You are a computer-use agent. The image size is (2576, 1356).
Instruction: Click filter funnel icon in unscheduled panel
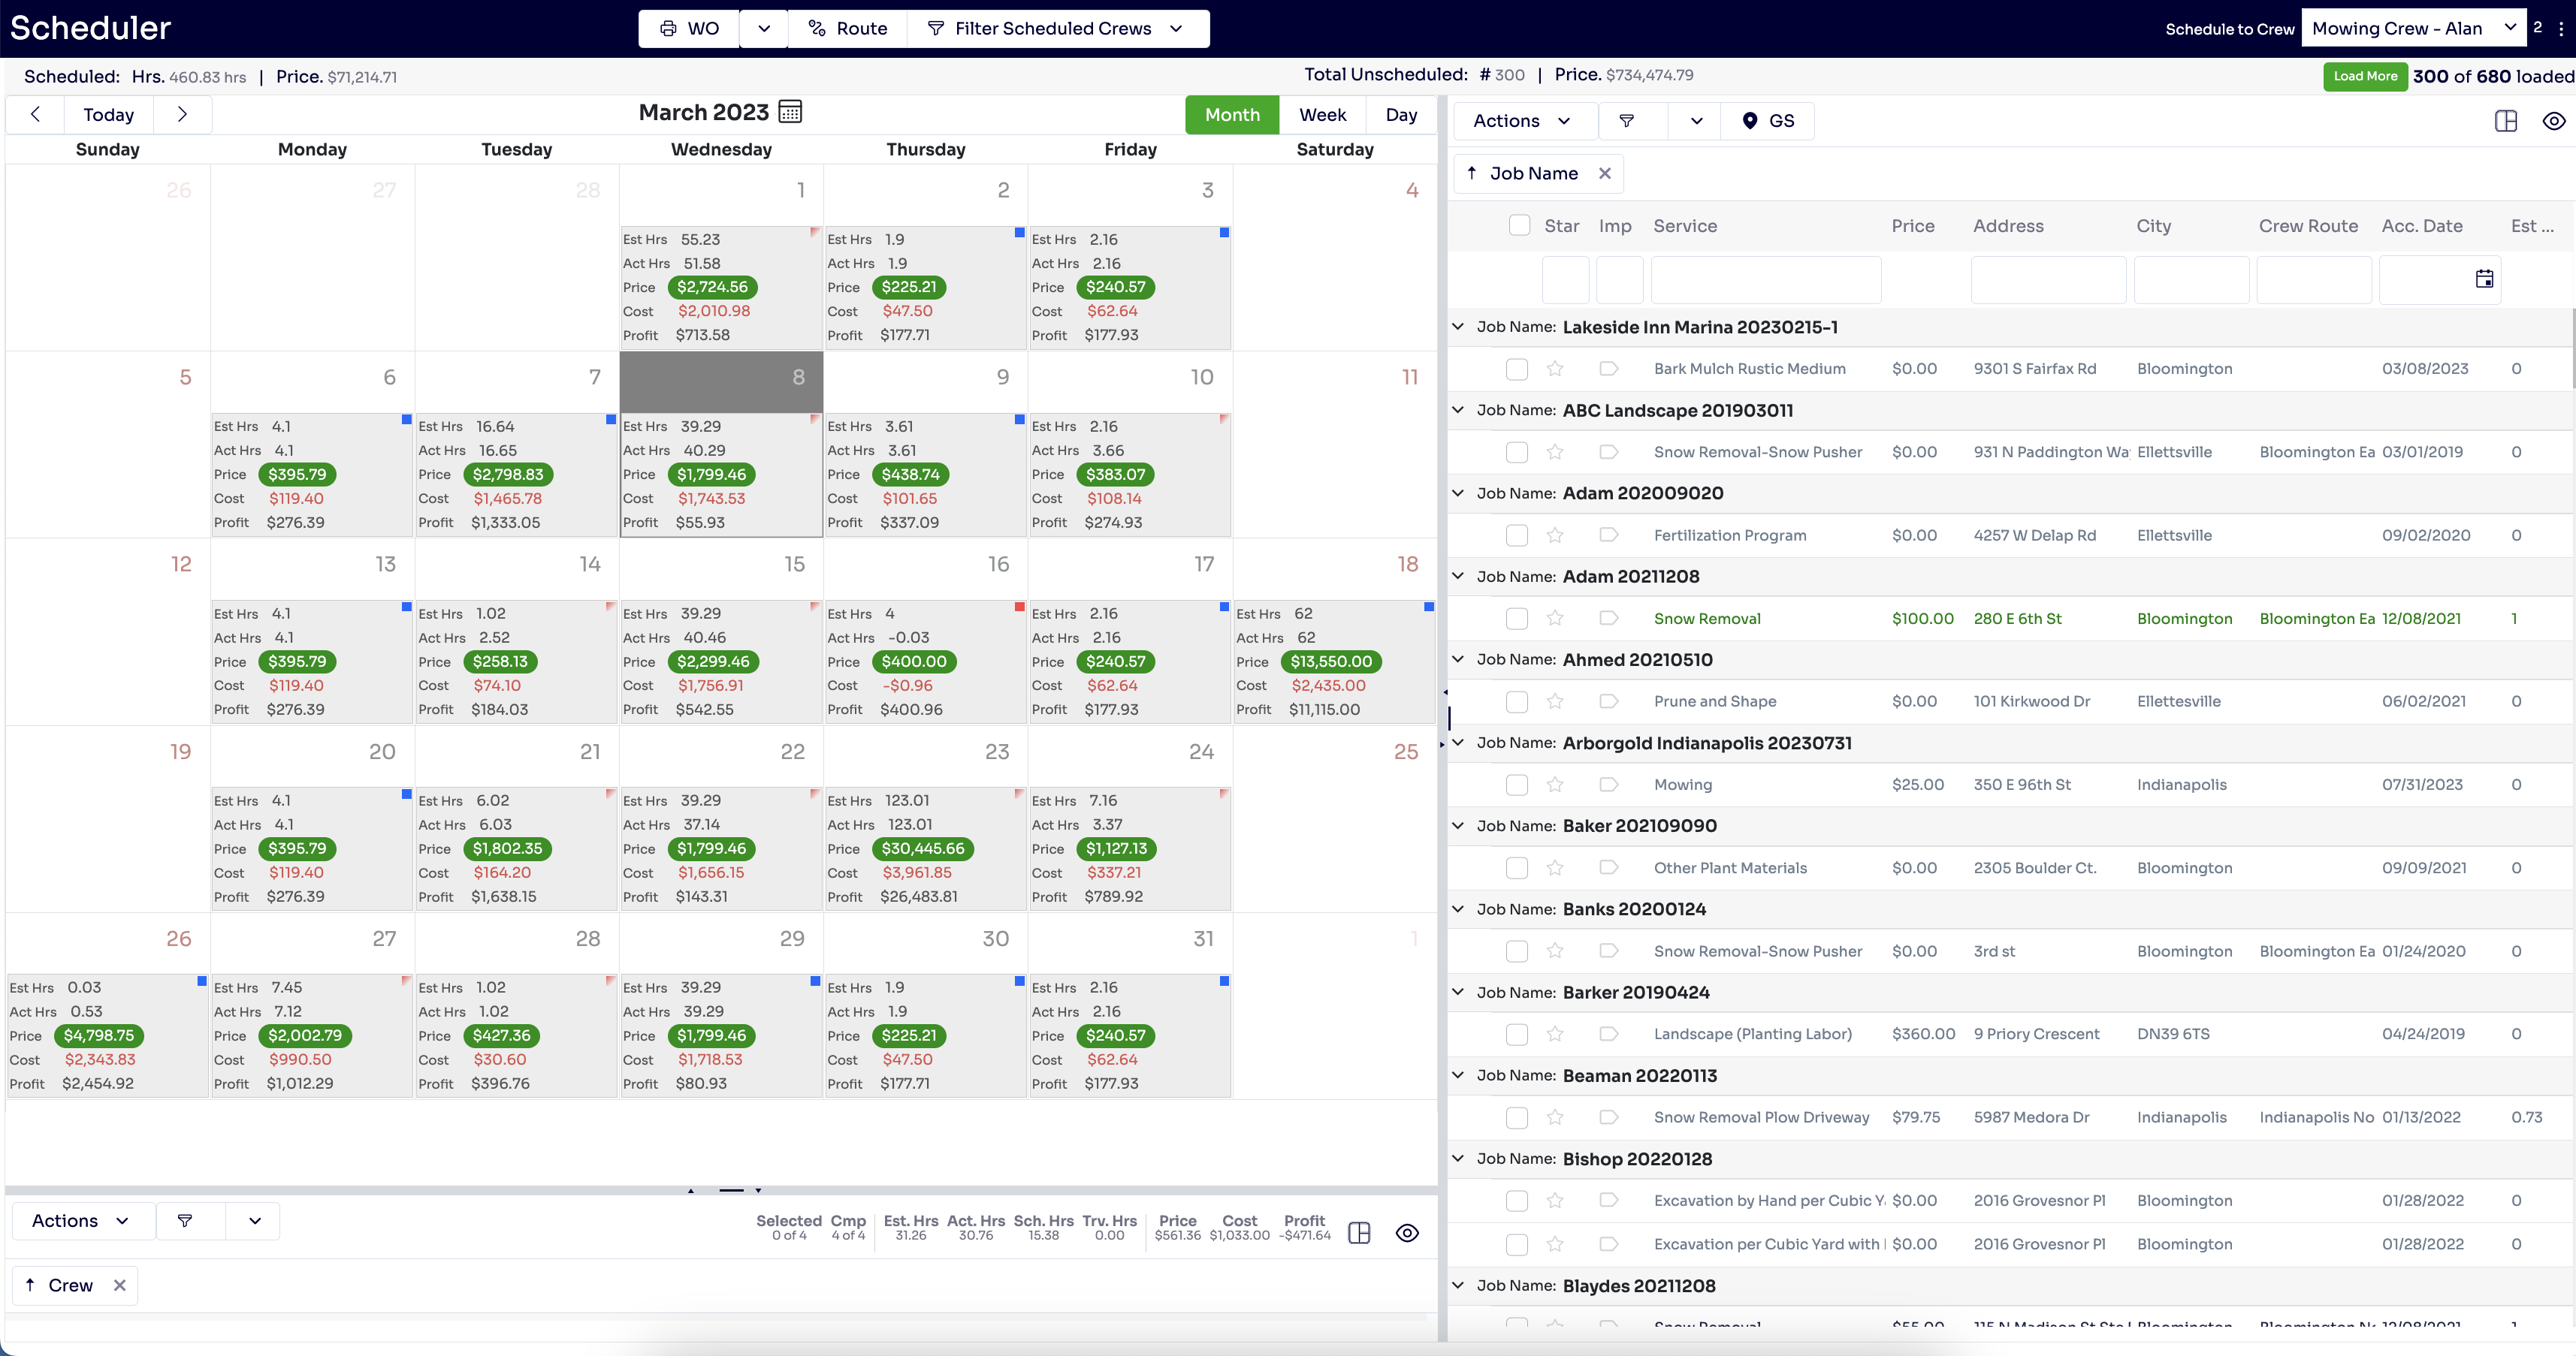(x=1627, y=121)
